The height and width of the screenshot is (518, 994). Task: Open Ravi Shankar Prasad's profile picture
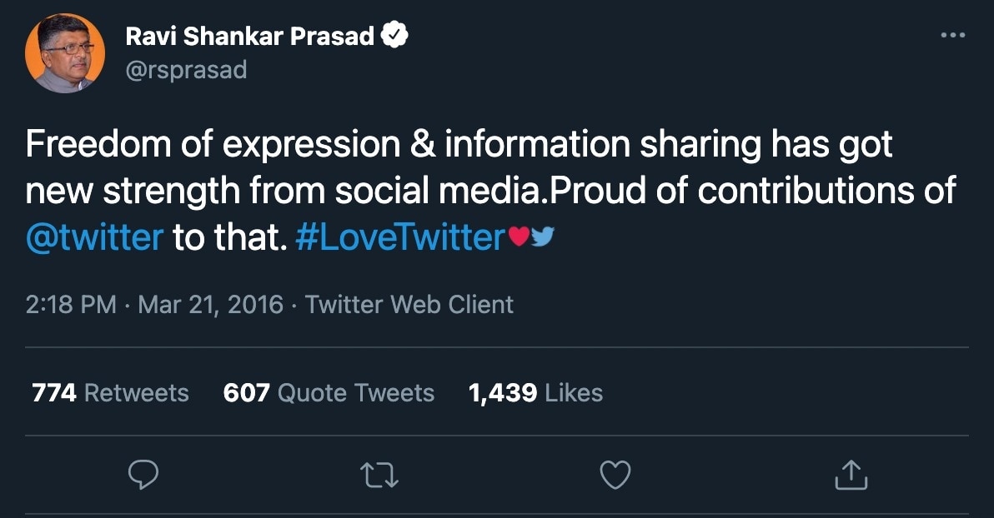(x=65, y=52)
